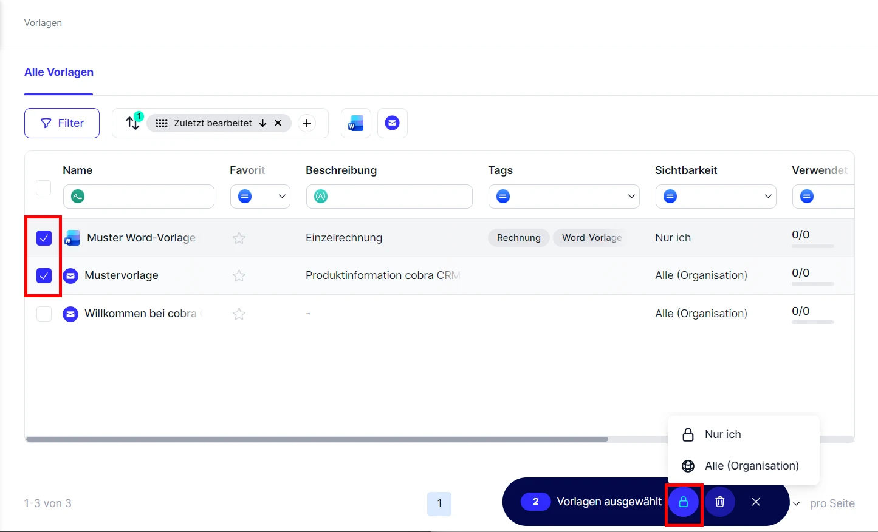Click grid handle on Zuletzt bearbeitet chip
This screenshot has height=532, width=878.
coord(162,123)
